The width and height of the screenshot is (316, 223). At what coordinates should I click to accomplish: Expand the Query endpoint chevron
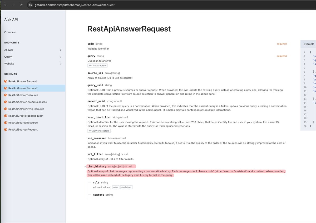click(61, 57)
